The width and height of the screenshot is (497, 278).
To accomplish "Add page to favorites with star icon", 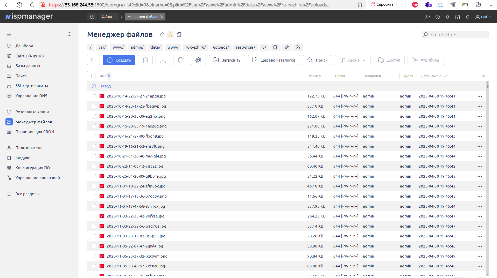I will tap(170, 35).
